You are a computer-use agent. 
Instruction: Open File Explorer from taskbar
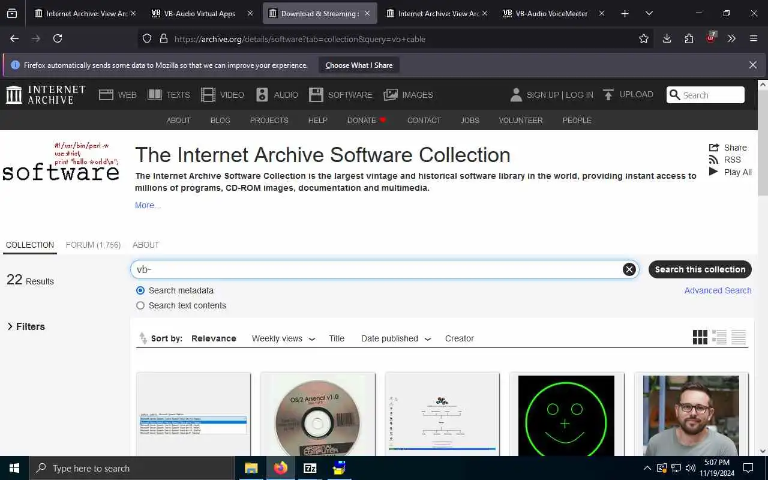pos(251,468)
